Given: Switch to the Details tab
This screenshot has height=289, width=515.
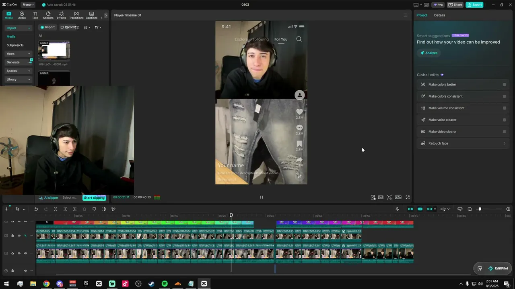Looking at the screenshot, I should click(439, 15).
